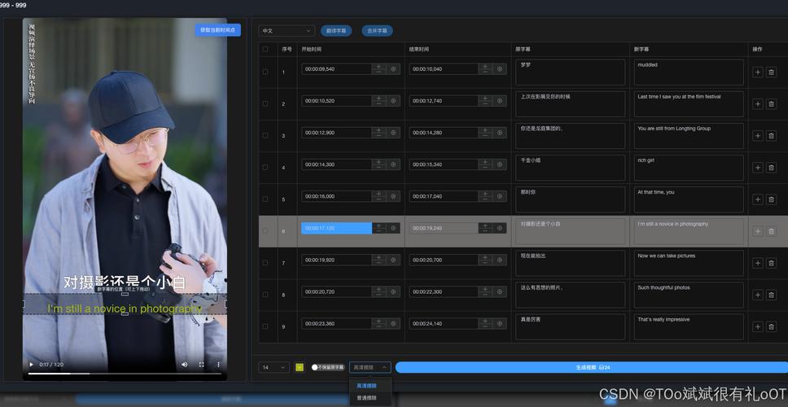Open the 中文 language dropdown
The image size is (788, 407).
click(x=287, y=31)
